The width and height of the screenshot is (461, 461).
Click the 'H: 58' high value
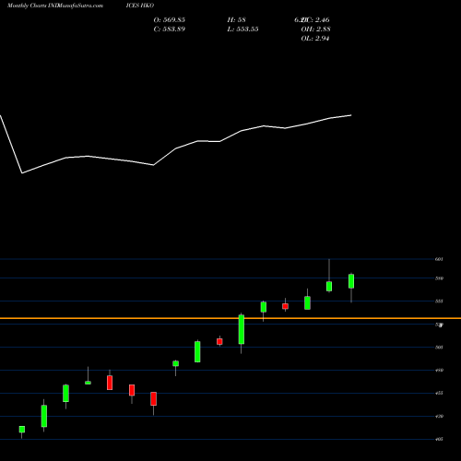click(x=236, y=20)
